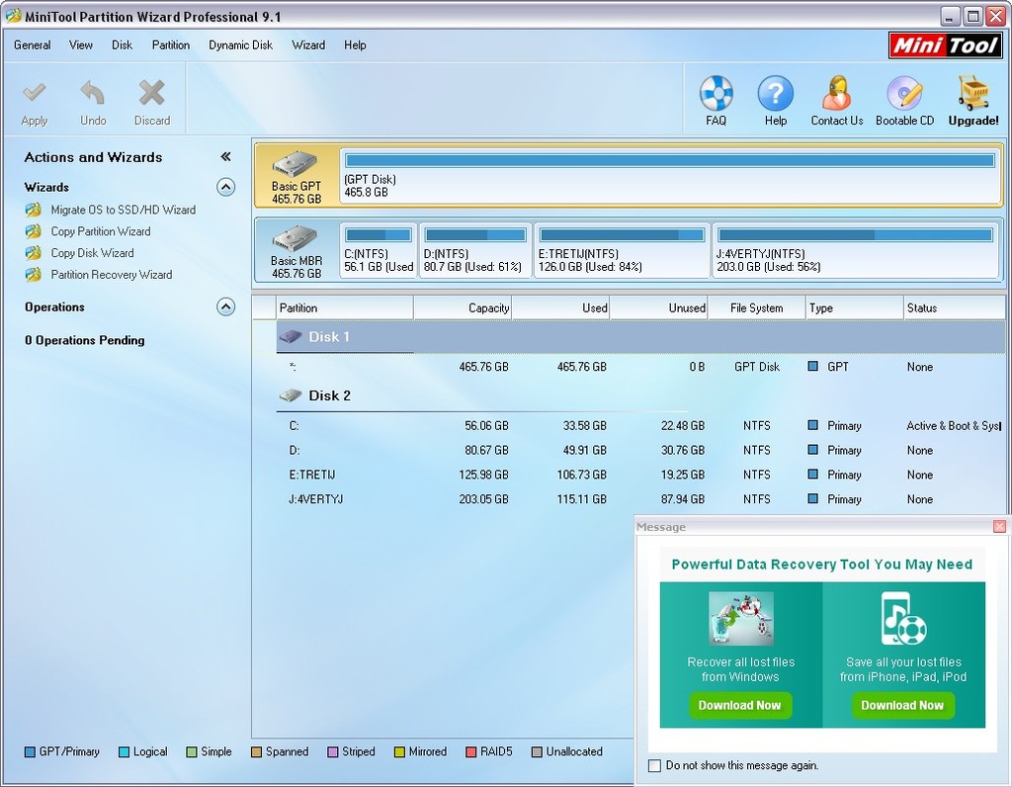Open the Wizard menu
The image size is (1012, 787).
(308, 45)
